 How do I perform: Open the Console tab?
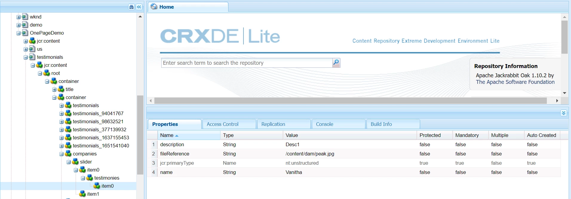(338, 124)
